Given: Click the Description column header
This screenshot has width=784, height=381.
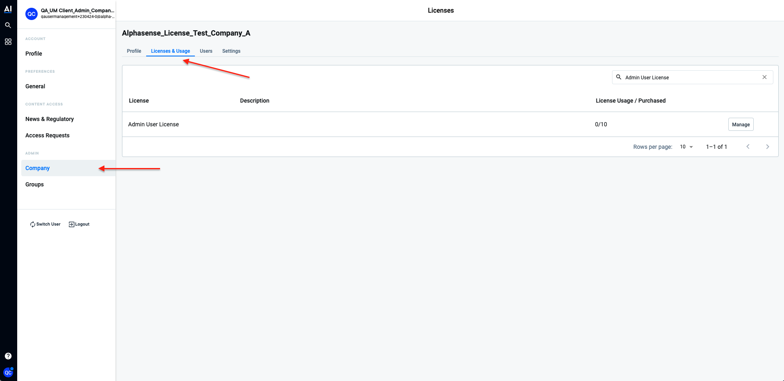Looking at the screenshot, I should [255, 101].
